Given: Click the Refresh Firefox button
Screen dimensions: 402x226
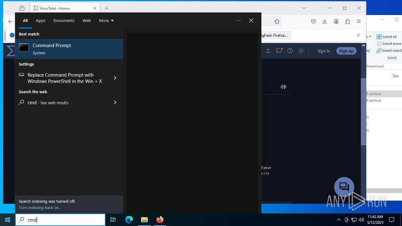Looking at the screenshot, I should click(x=276, y=35).
